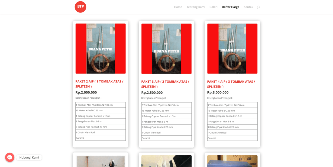Open the Paket 2 AIP product image

(101, 49)
